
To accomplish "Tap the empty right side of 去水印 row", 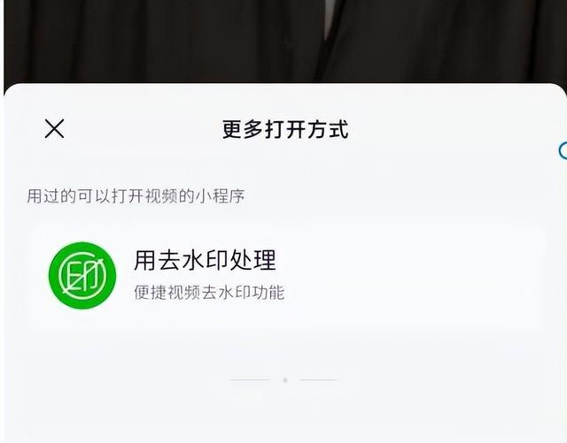I will click(416, 276).
